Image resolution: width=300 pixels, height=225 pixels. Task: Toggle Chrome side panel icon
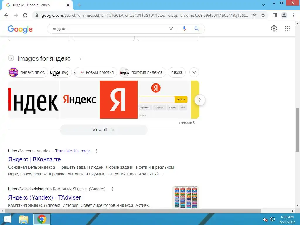275,15
